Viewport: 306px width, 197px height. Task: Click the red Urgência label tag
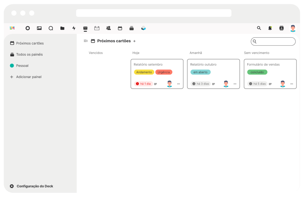point(164,72)
